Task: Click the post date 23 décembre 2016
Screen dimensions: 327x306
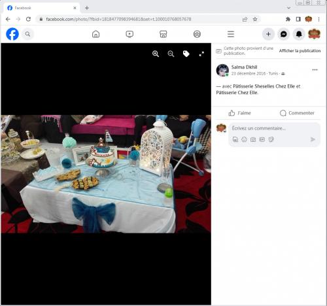Action: [249, 74]
